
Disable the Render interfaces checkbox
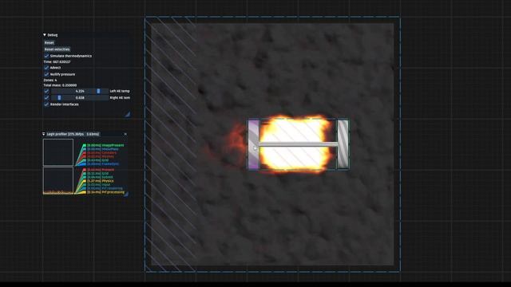[x=46, y=104]
